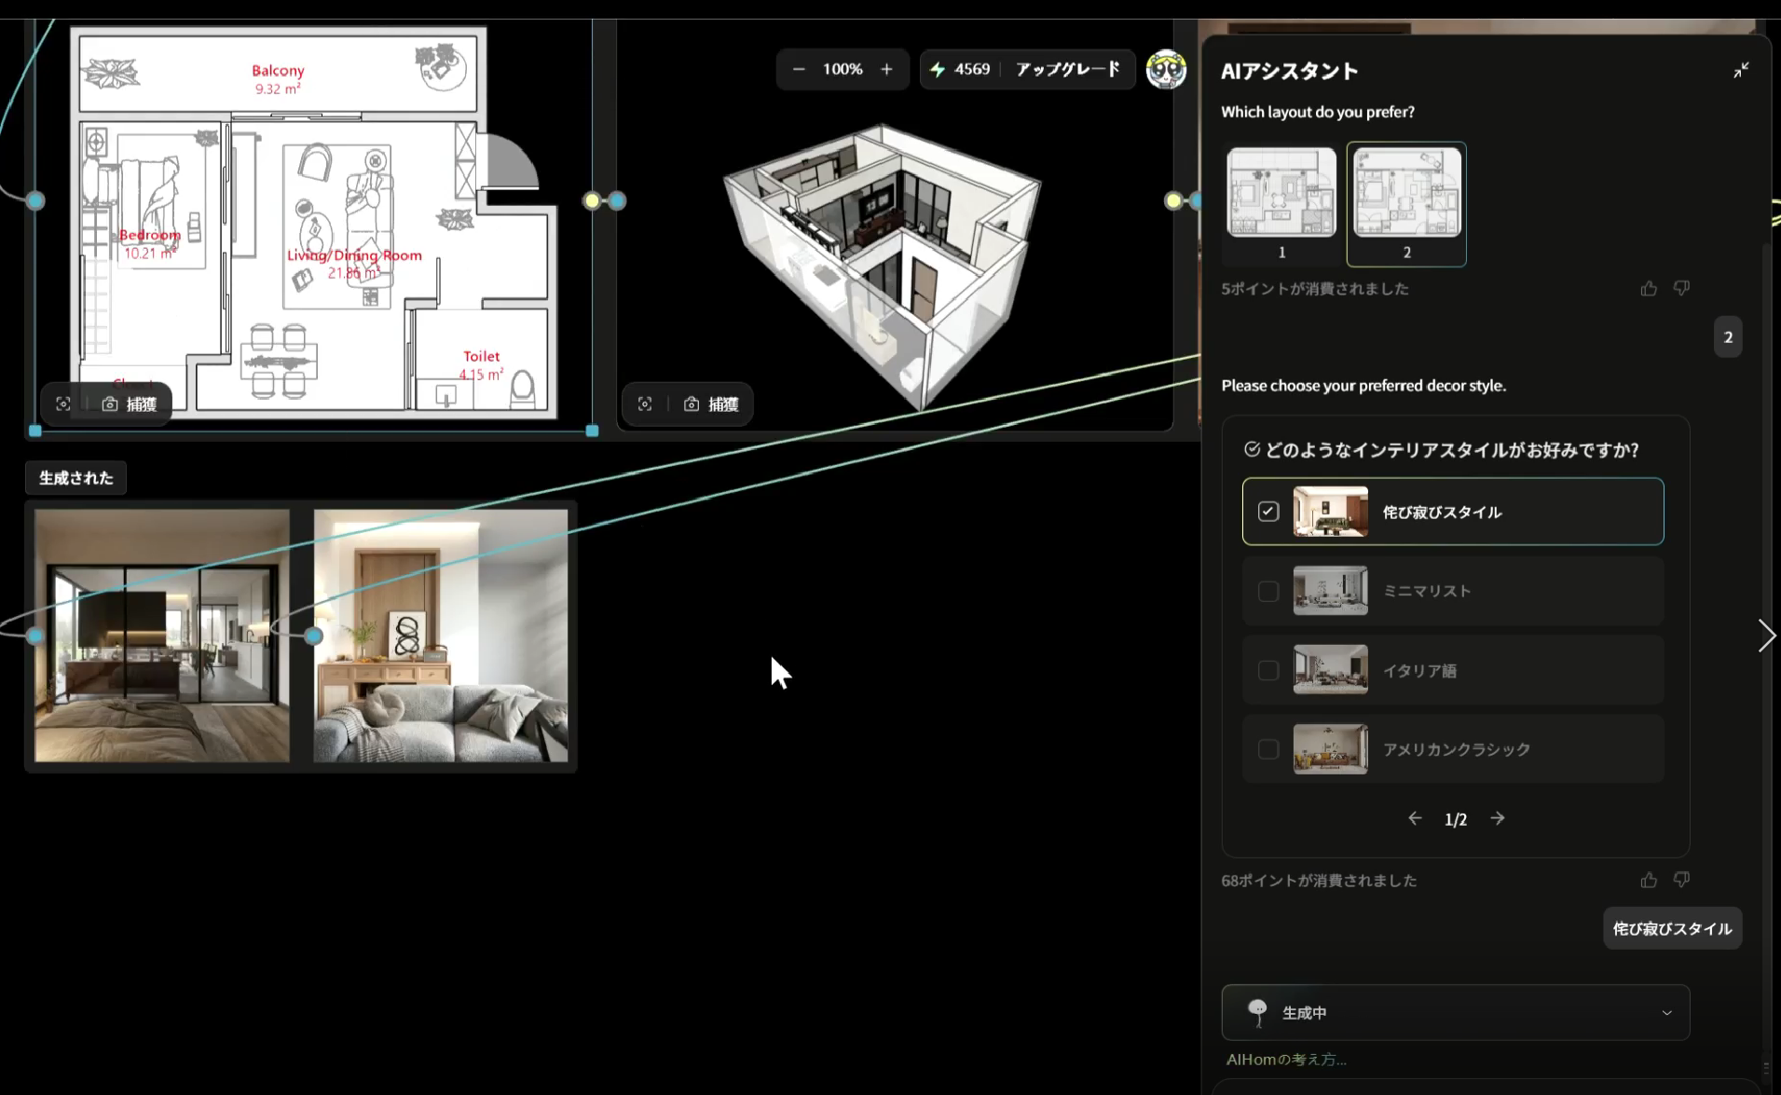This screenshot has width=1781, height=1095.
Task: Click the Balcony label on floor plan
Action: (278, 71)
